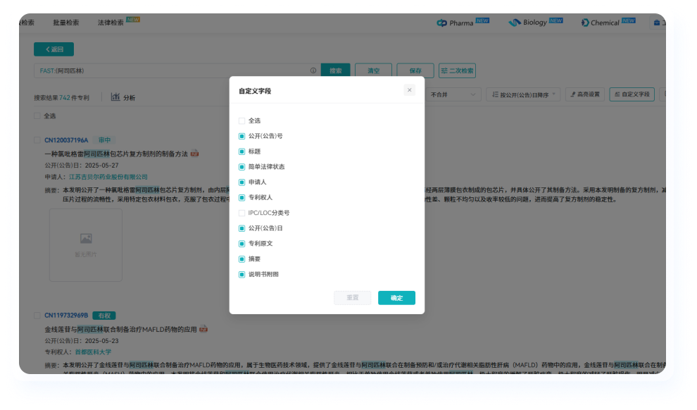Viewport: 697px width, 410px height.
Task: Click the 自定义字段 toolbar button
Action: (632, 94)
